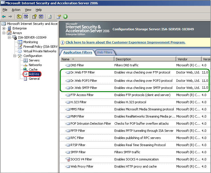This screenshot has width=211, height=173.
Task: Collapse the ISA-SERVER-103049 node
Action: [9, 37]
